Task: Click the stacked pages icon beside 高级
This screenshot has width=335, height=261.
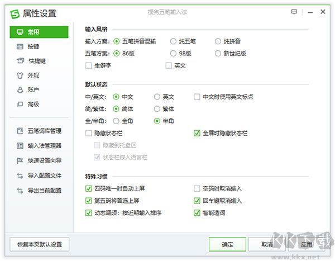Action: point(20,104)
